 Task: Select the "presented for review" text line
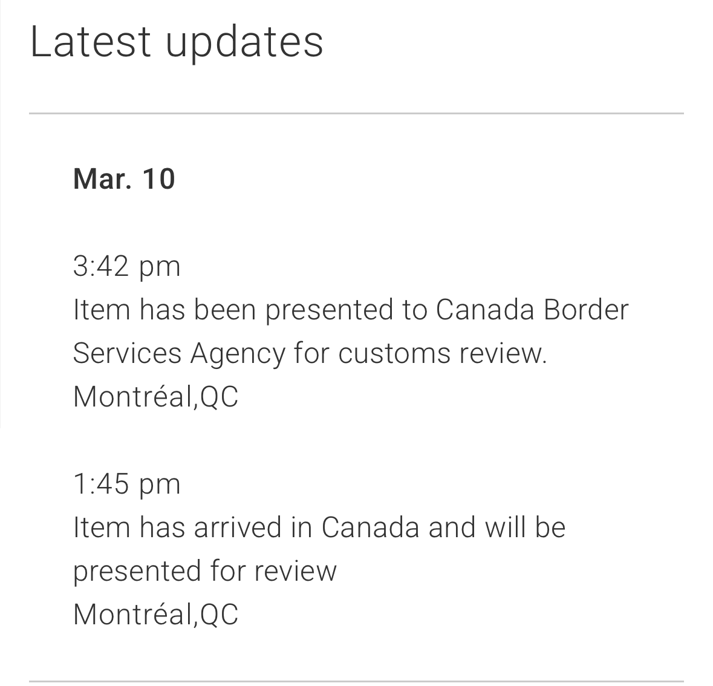pyautogui.click(x=204, y=571)
